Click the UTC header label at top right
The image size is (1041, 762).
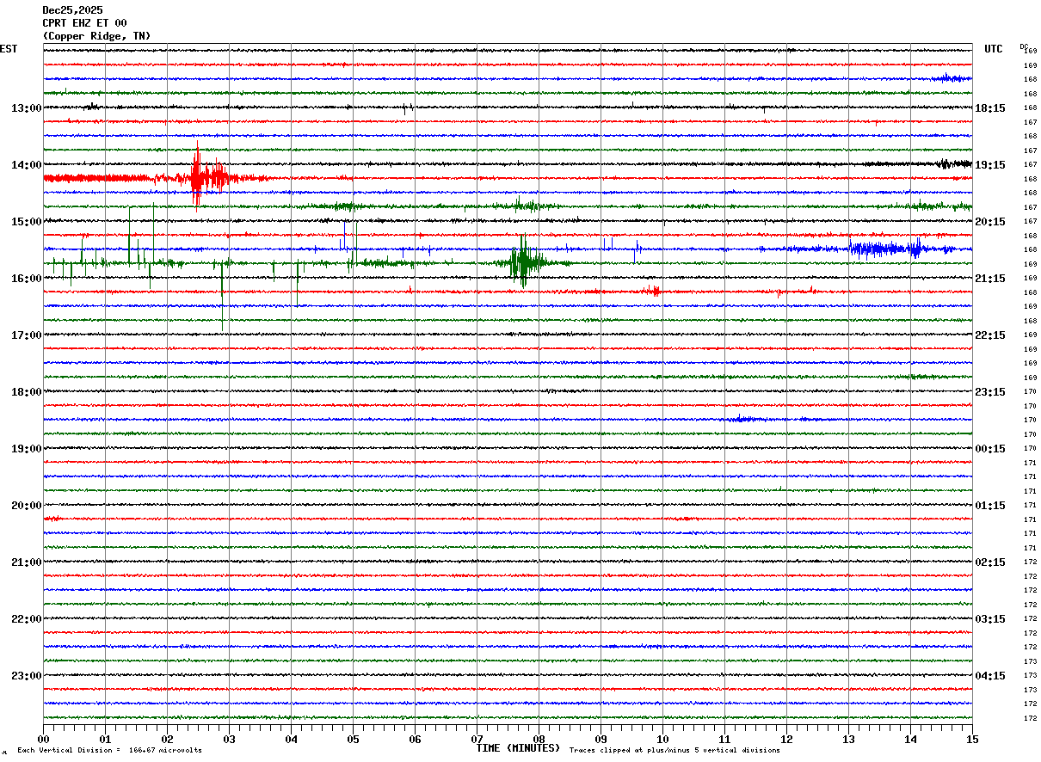pos(994,49)
